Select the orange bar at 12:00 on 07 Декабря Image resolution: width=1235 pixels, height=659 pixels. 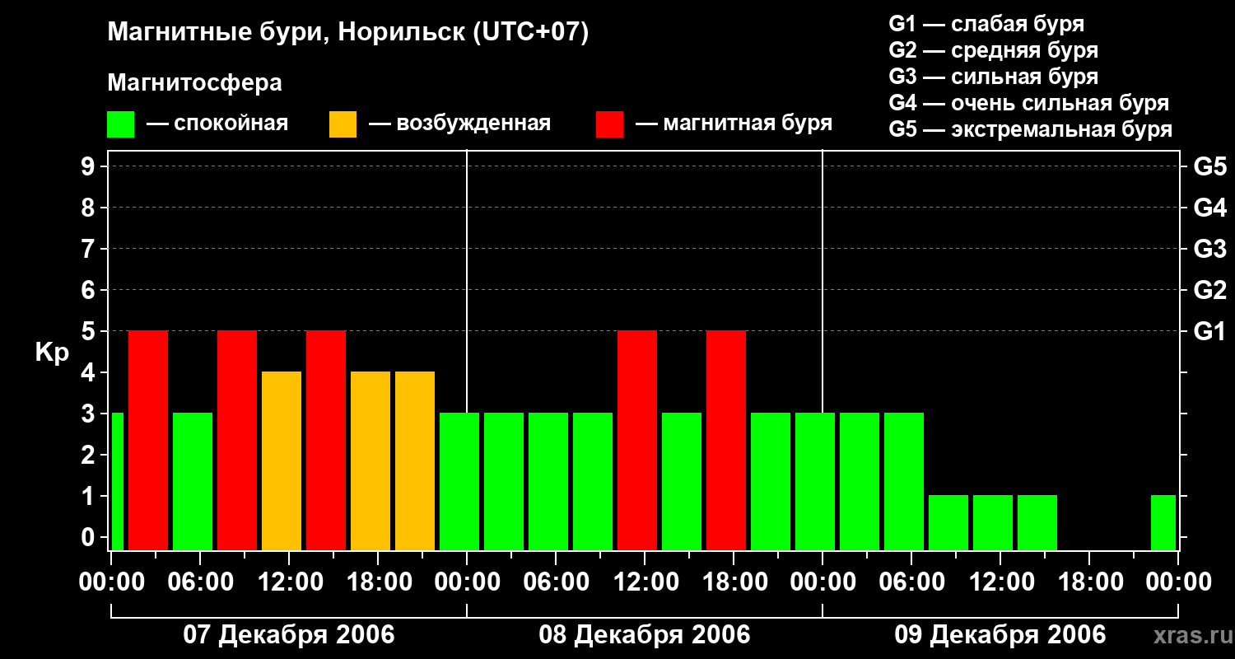coord(282,460)
